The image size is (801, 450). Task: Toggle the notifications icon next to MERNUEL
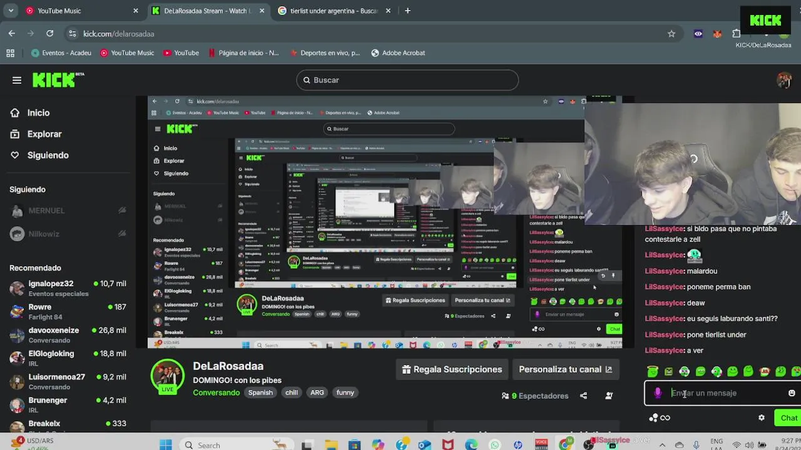click(x=122, y=211)
